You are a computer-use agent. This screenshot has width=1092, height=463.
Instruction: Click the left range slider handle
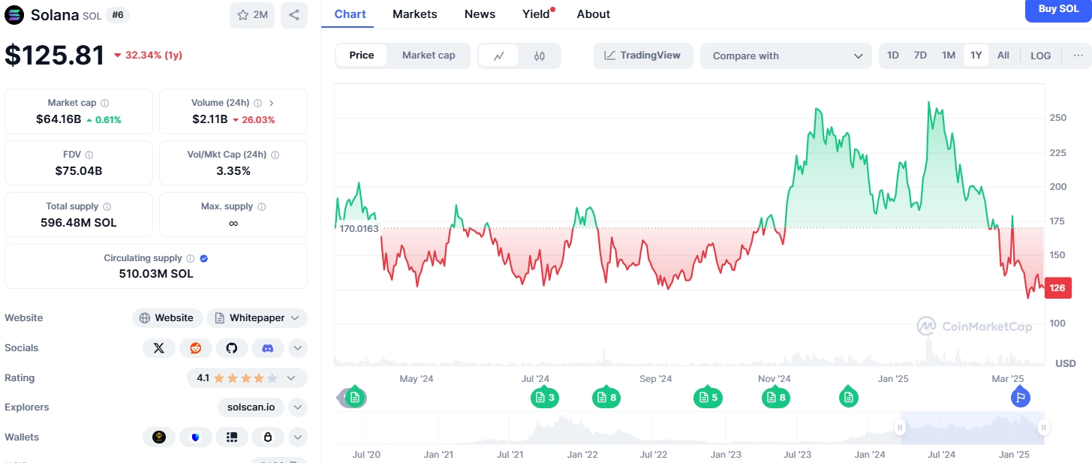pos(900,428)
